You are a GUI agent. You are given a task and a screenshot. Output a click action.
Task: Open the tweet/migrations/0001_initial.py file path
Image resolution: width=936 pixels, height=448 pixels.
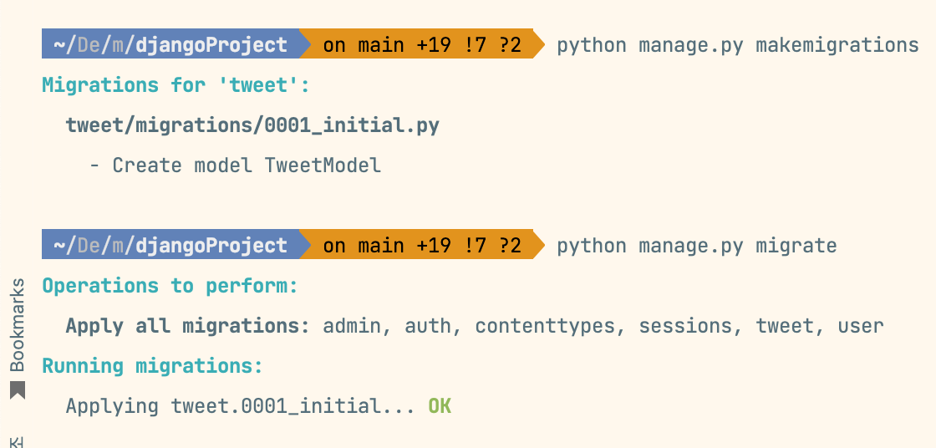point(252,125)
